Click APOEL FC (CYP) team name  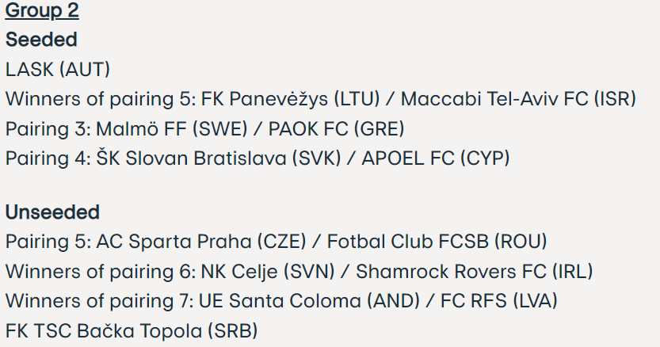pos(436,158)
